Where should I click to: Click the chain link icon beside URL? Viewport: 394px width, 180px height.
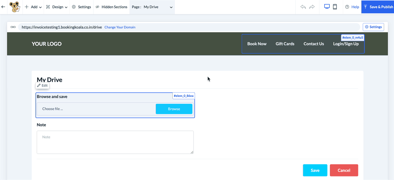(x=13, y=27)
